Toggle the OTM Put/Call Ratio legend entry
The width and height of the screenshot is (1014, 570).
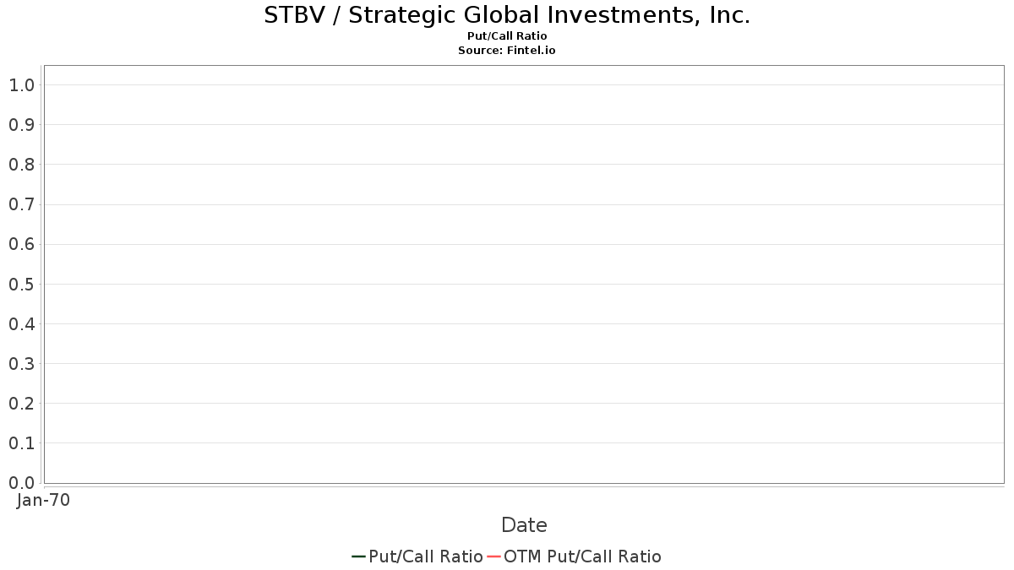coord(582,556)
